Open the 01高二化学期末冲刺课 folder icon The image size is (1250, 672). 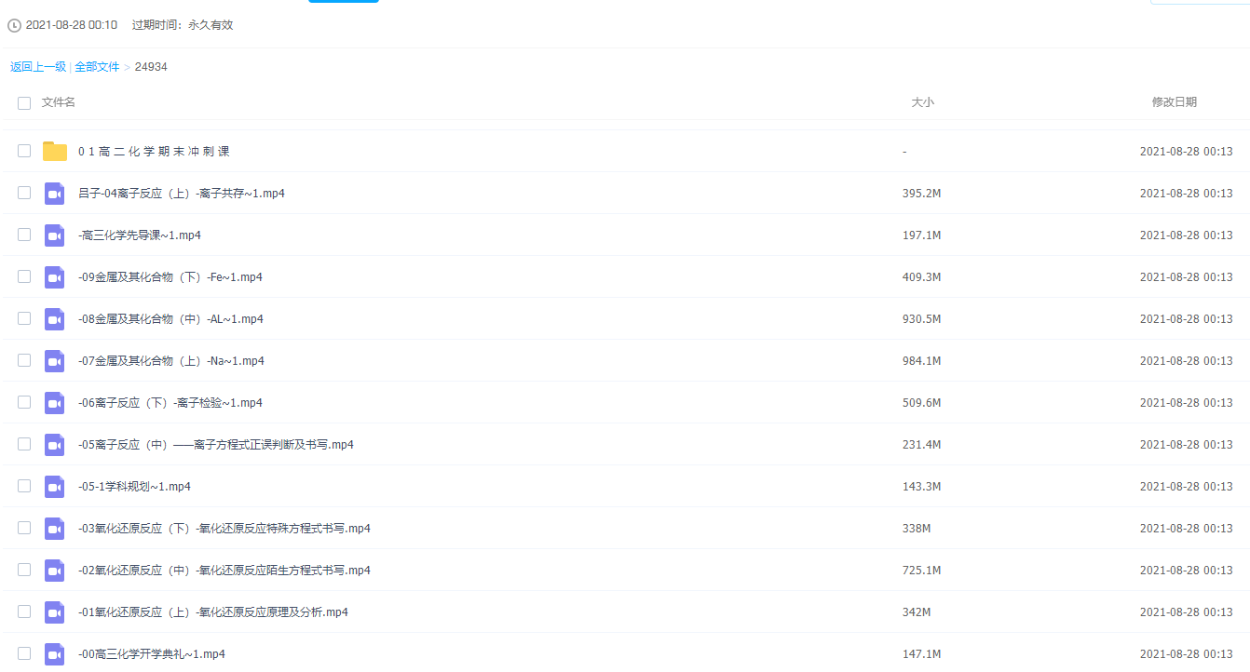tap(55, 151)
